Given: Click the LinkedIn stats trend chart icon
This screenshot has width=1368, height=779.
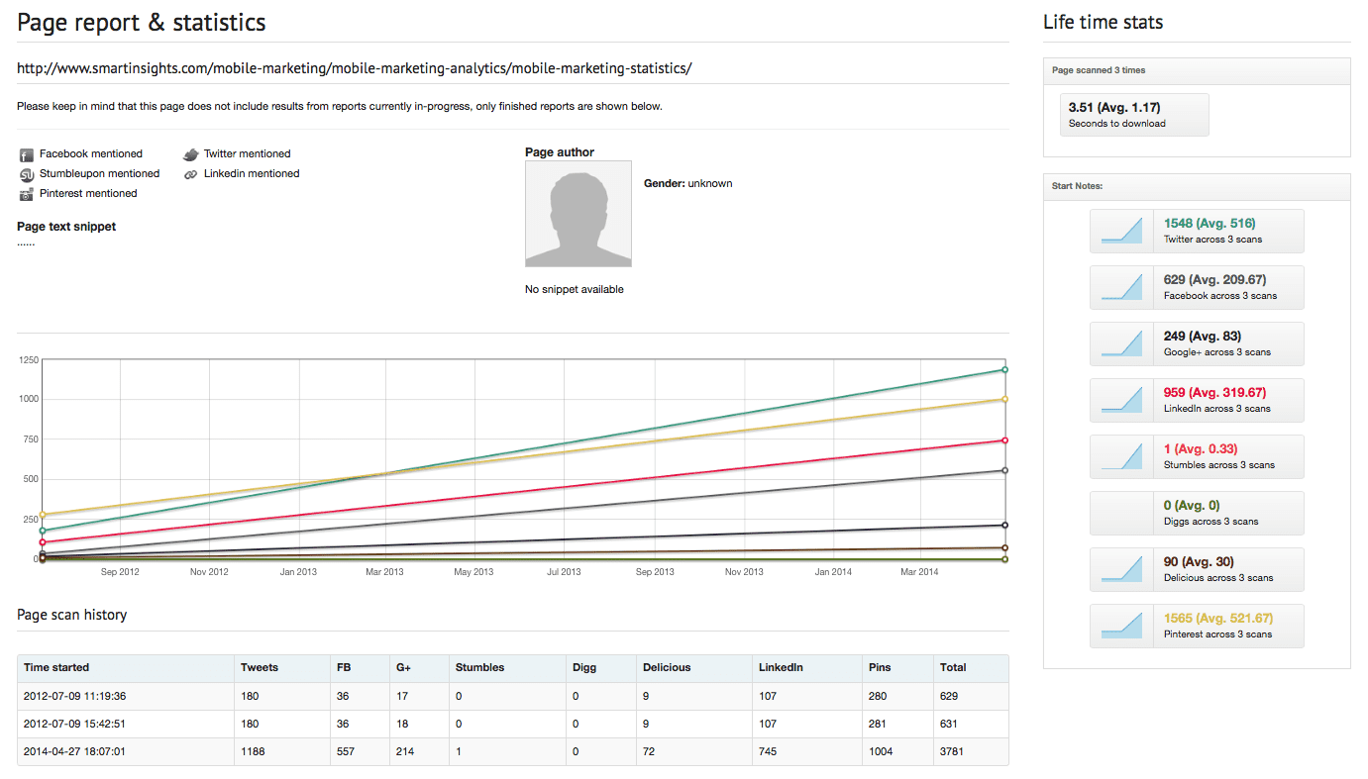Looking at the screenshot, I should [x=1122, y=400].
